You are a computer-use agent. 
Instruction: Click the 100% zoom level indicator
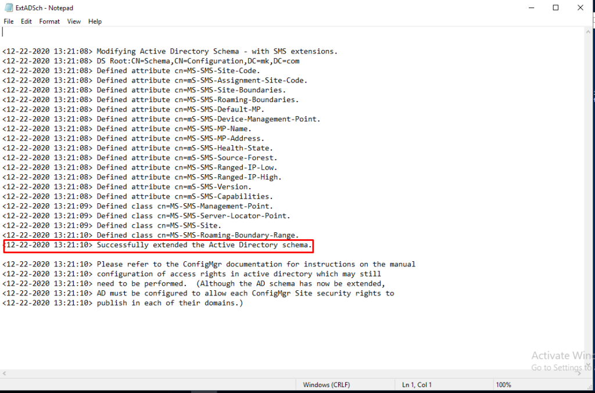pyautogui.click(x=503, y=385)
